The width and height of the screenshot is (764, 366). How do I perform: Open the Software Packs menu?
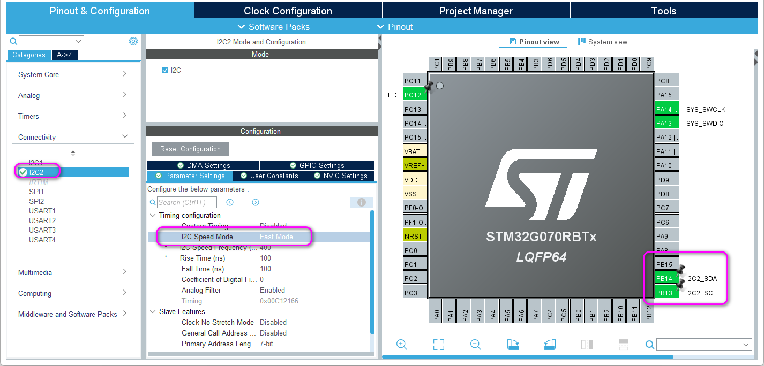[273, 27]
